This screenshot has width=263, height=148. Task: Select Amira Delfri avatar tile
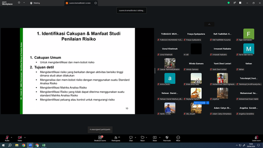point(170,79)
